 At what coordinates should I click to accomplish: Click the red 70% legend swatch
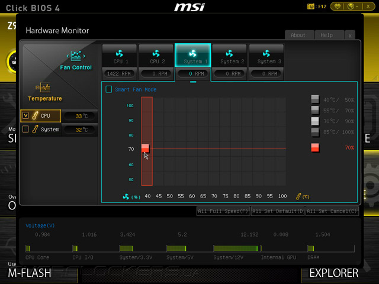pos(315,147)
